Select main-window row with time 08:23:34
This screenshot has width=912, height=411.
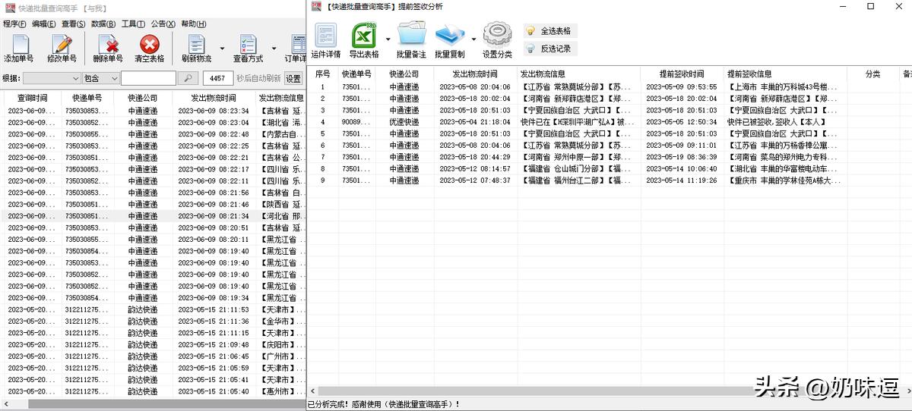[153, 111]
